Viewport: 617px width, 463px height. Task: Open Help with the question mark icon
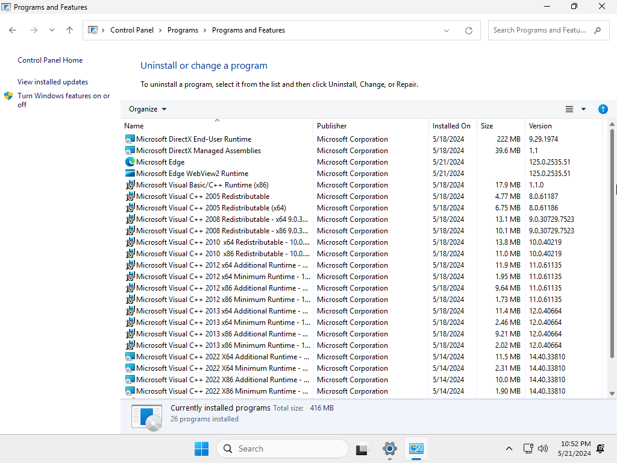[603, 109]
